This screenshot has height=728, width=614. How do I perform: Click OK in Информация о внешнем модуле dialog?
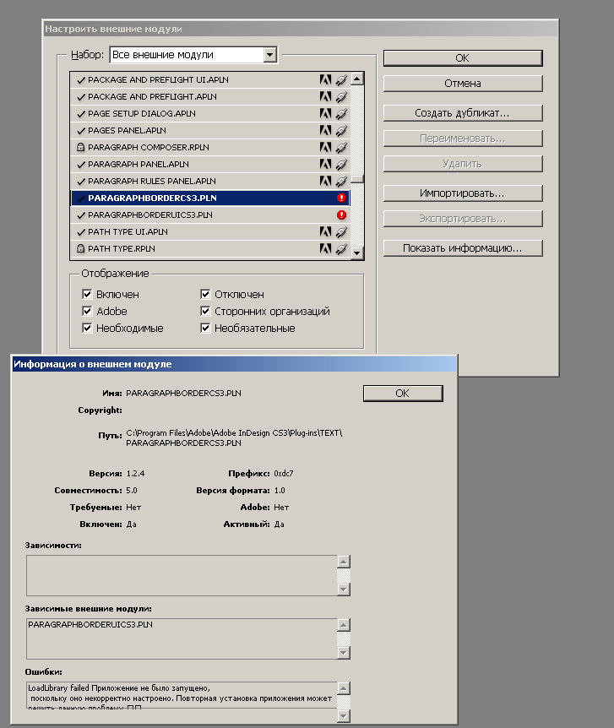[403, 394]
